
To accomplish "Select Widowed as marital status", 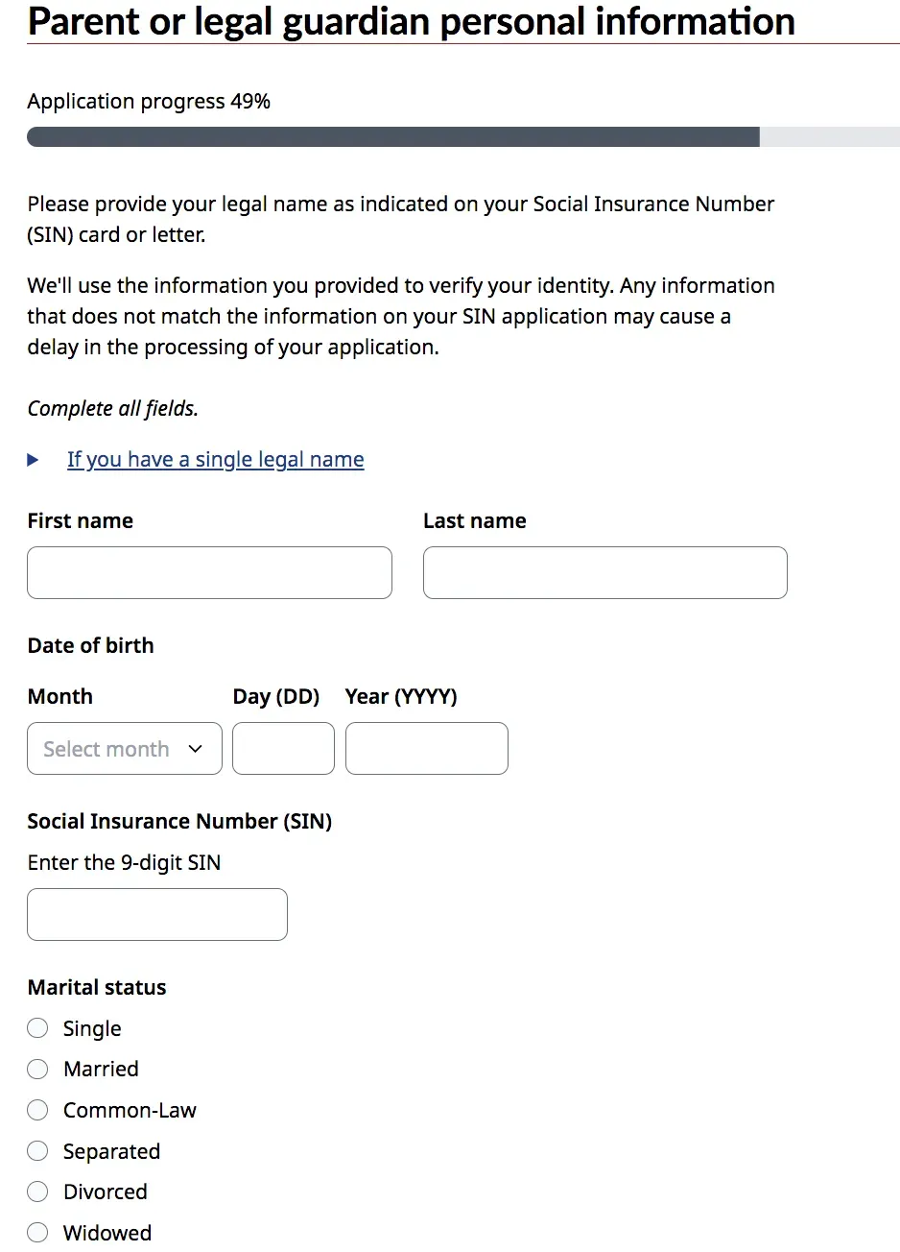I will 37,1233.
